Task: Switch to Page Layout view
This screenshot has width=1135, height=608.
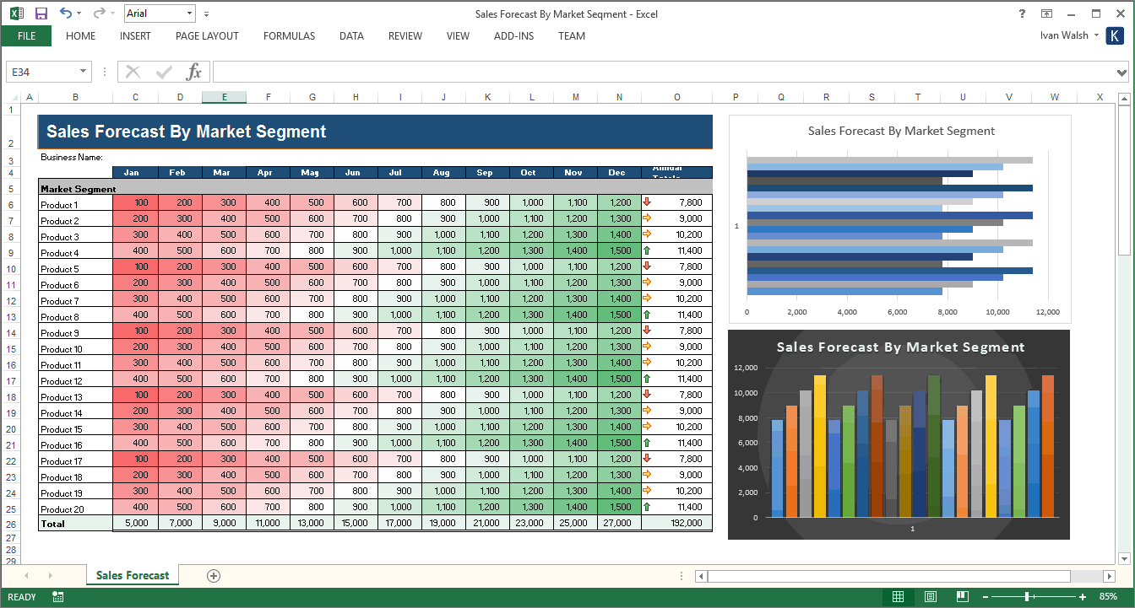Action: click(930, 596)
